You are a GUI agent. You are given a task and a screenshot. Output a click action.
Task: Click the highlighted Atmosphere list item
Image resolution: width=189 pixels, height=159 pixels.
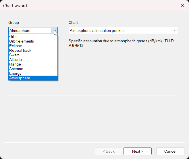(x=20, y=78)
